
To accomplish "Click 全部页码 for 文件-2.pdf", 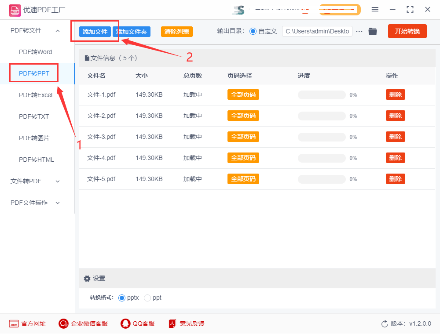I will tap(243, 116).
